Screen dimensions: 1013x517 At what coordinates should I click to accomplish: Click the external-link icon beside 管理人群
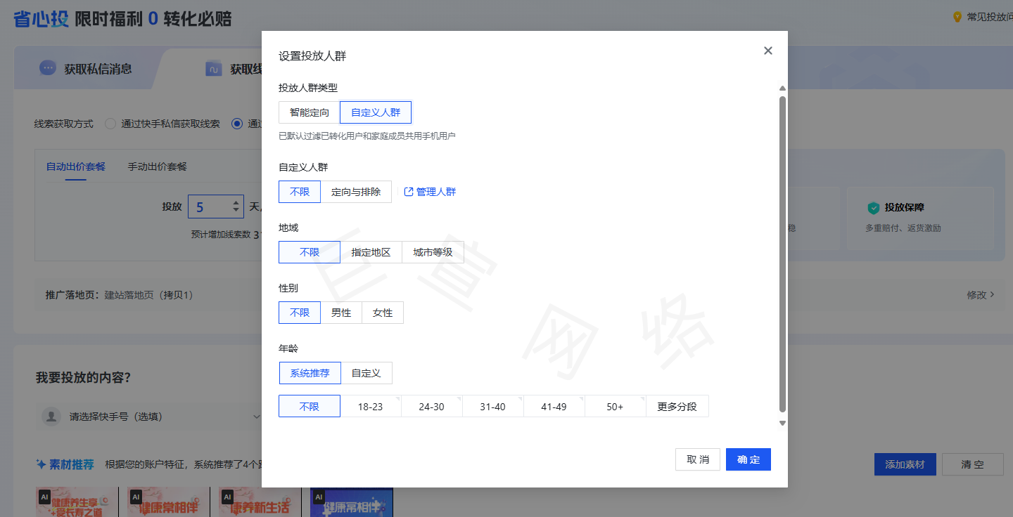(409, 191)
